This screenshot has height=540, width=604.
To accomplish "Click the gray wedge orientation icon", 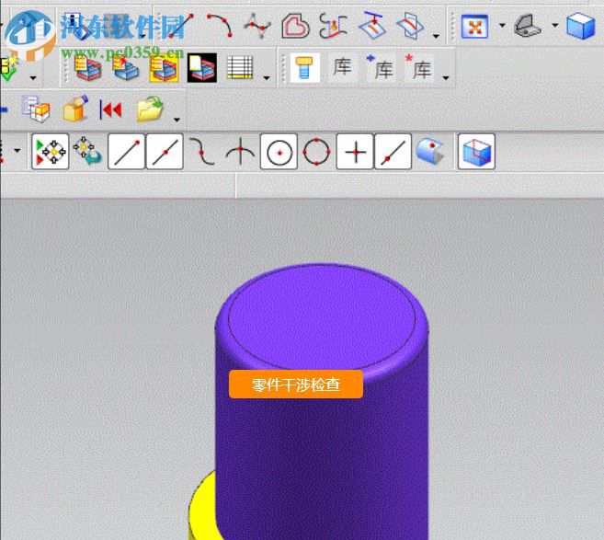I will click(528, 26).
